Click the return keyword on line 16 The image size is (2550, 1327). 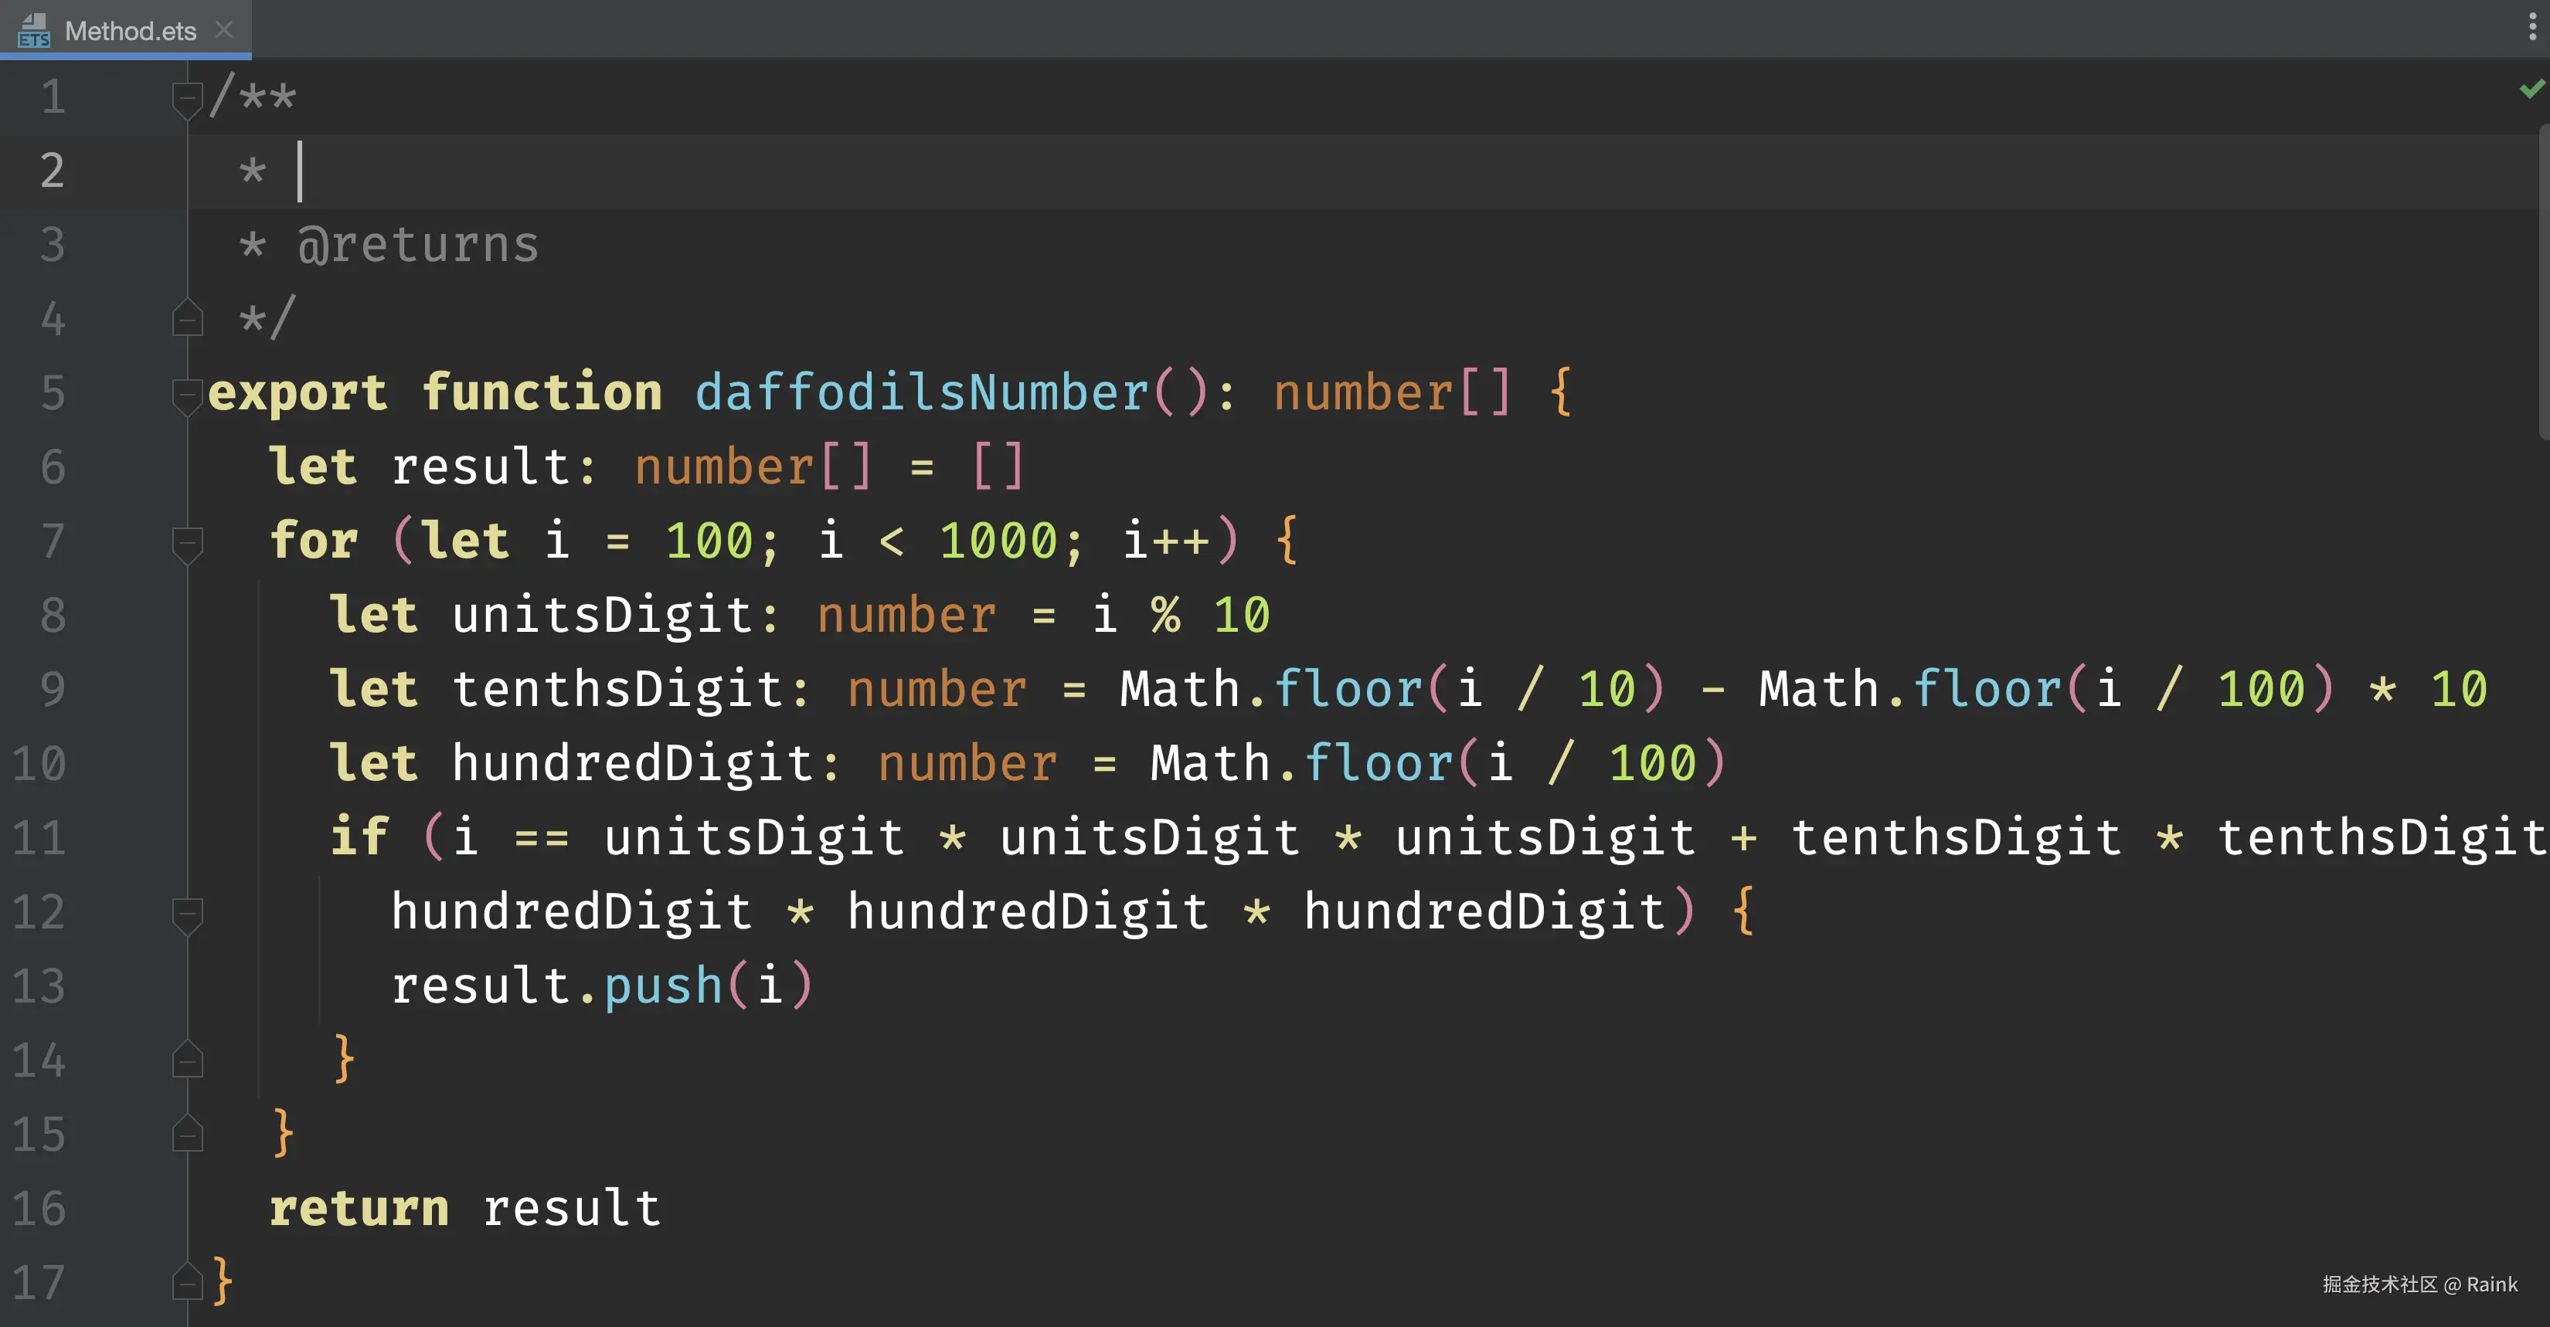[359, 1210]
